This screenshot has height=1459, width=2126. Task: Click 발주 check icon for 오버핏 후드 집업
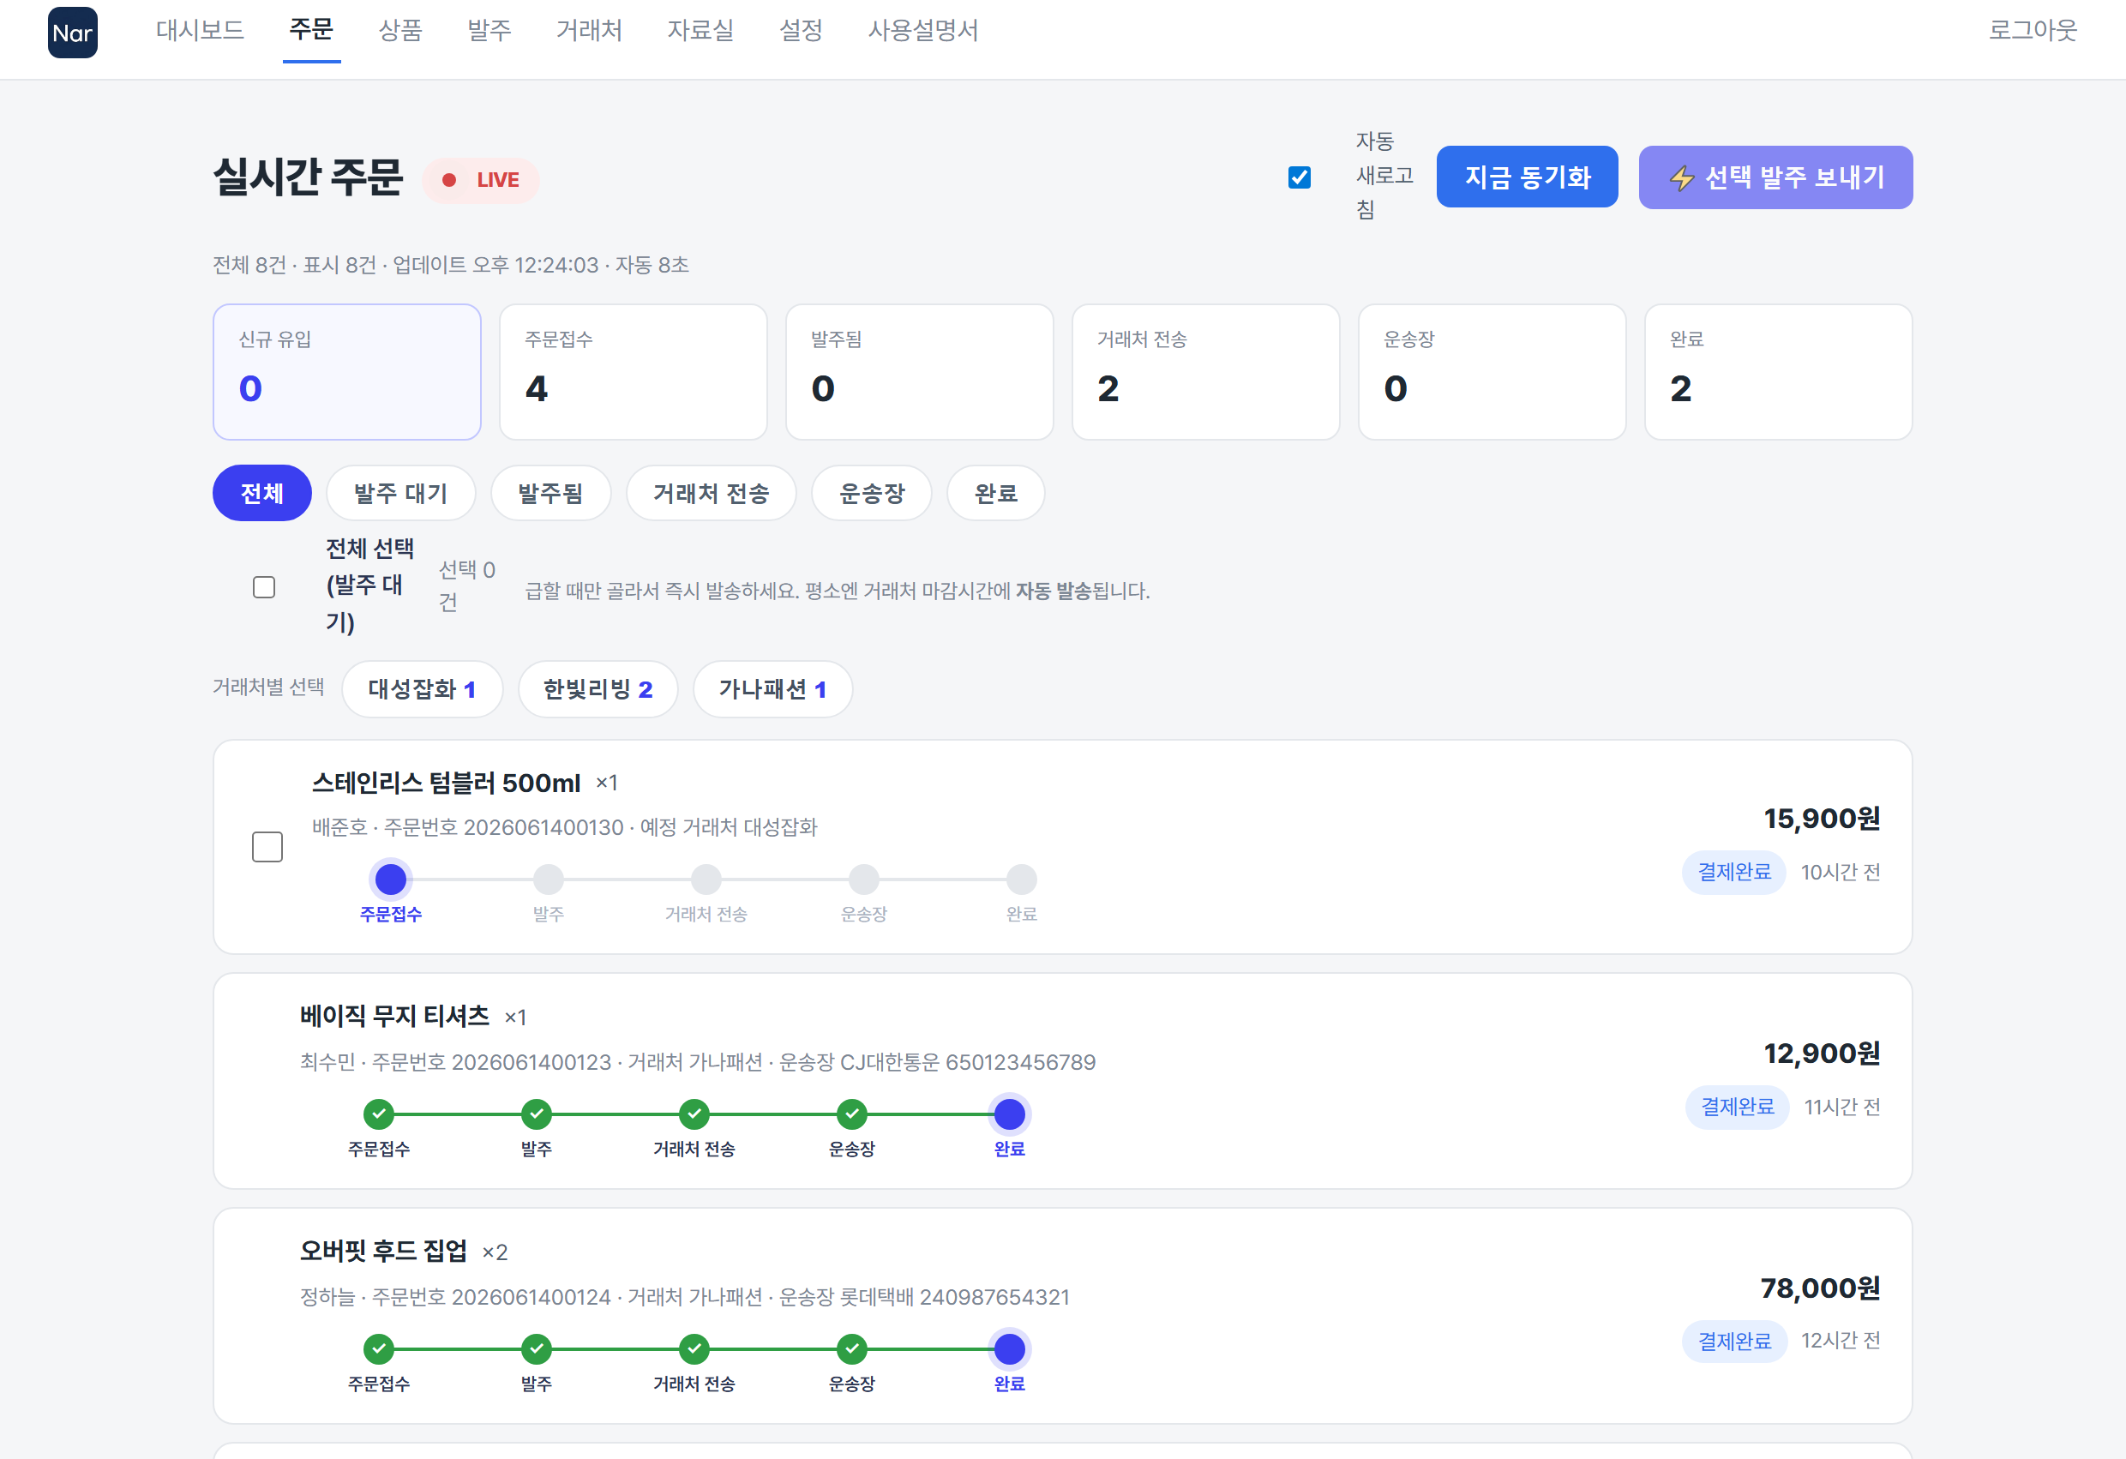point(536,1349)
